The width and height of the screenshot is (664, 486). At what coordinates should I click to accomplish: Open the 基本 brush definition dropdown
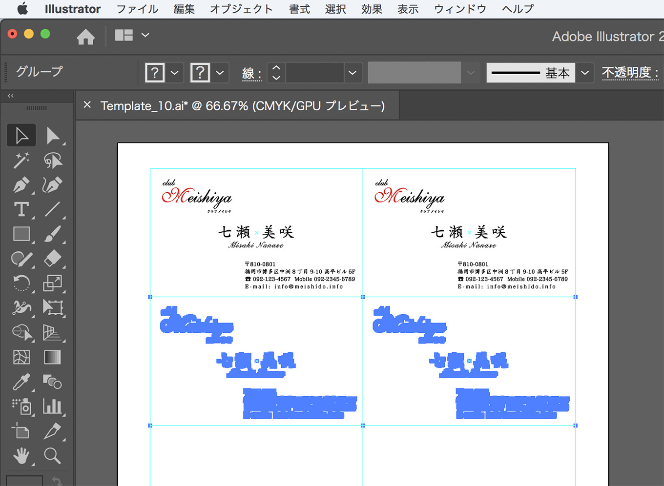[x=584, y=73]
